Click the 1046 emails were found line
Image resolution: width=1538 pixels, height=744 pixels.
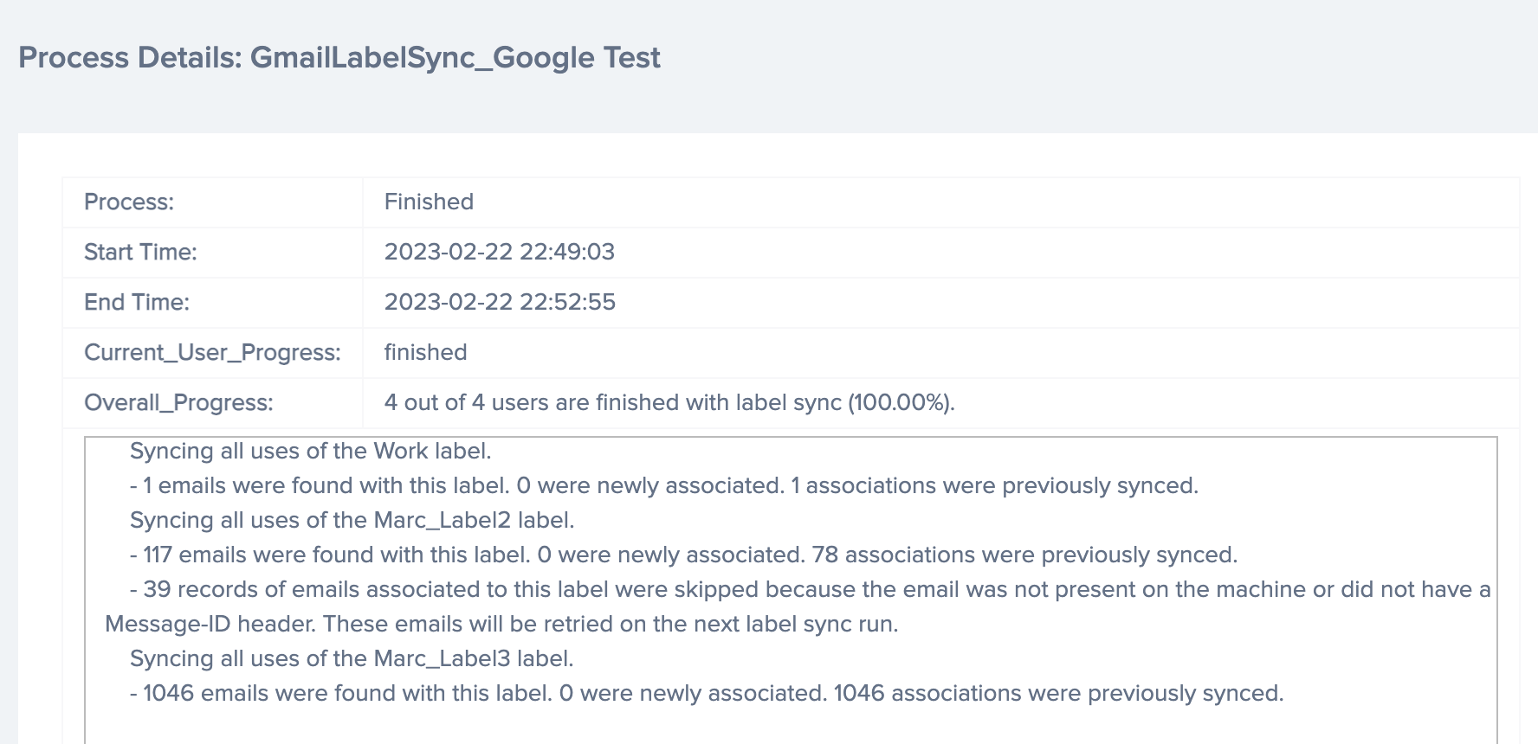707,694
